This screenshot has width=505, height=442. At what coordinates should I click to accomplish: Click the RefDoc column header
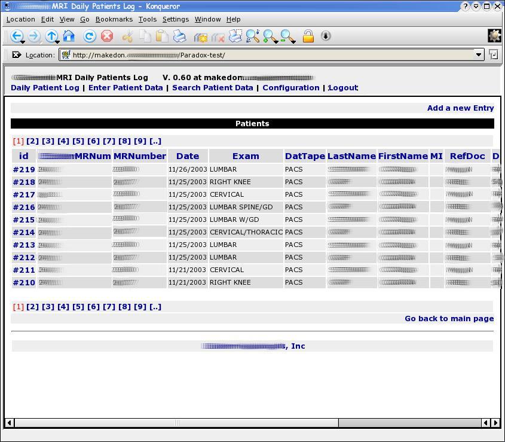pyautogui.click(x=467, y=156)
